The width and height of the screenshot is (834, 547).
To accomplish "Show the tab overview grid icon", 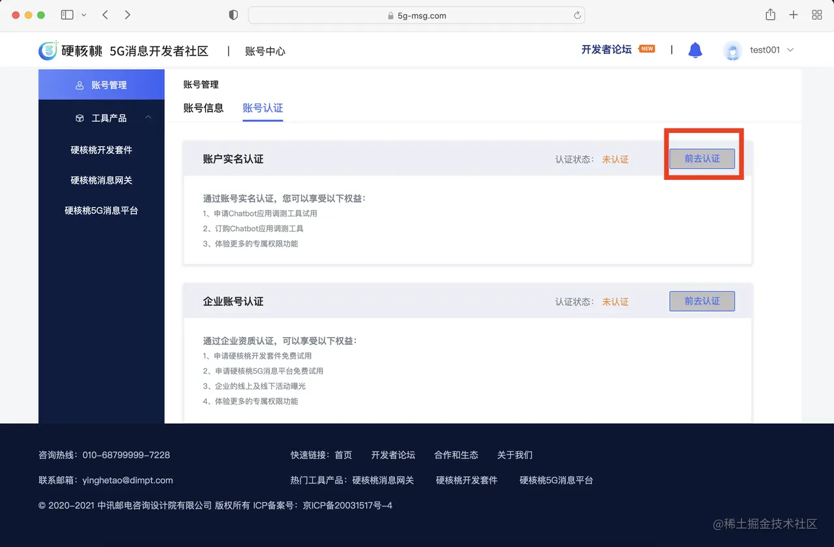I will 816,15.
